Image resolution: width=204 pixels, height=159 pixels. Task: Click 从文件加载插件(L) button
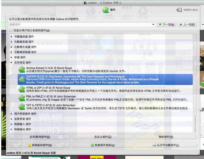[x=166, y=145]
